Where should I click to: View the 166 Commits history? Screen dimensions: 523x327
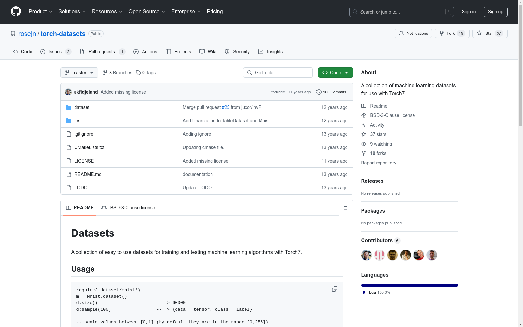pos(331,92)
